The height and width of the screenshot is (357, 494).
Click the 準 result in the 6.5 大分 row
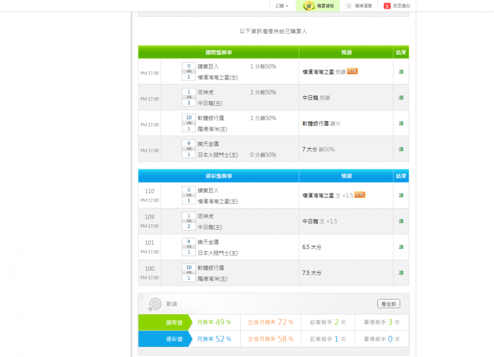click(401, 247)
